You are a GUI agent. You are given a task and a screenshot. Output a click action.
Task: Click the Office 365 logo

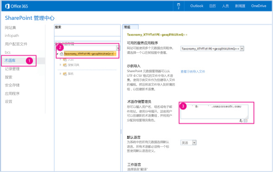16,6
